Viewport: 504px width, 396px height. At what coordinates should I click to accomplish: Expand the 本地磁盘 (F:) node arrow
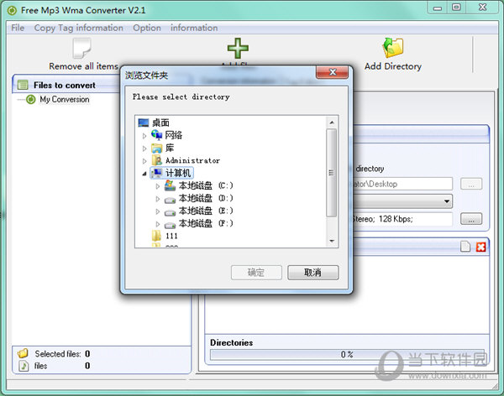[158, 224]
